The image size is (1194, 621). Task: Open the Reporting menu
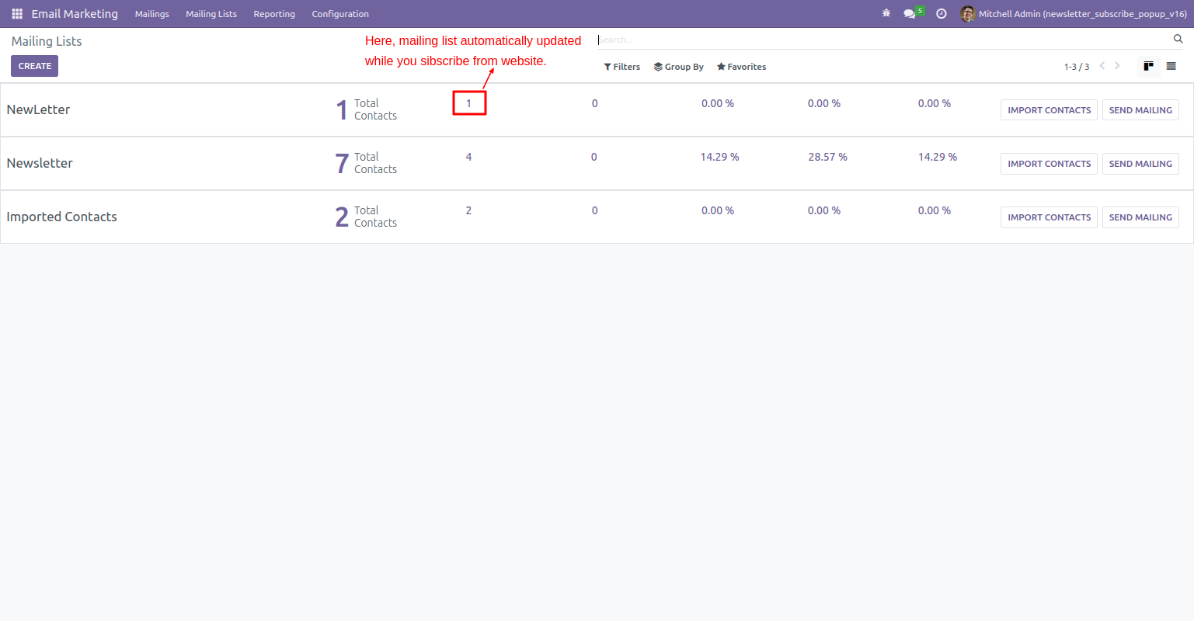(274, 14)
